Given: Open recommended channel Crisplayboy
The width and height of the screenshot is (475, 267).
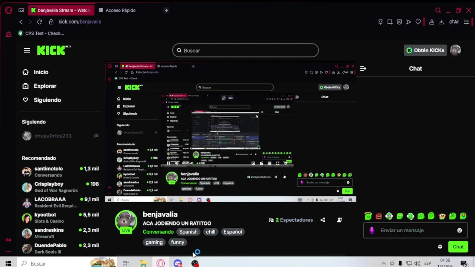Looking at the screenshot, I should coord(60,187).
